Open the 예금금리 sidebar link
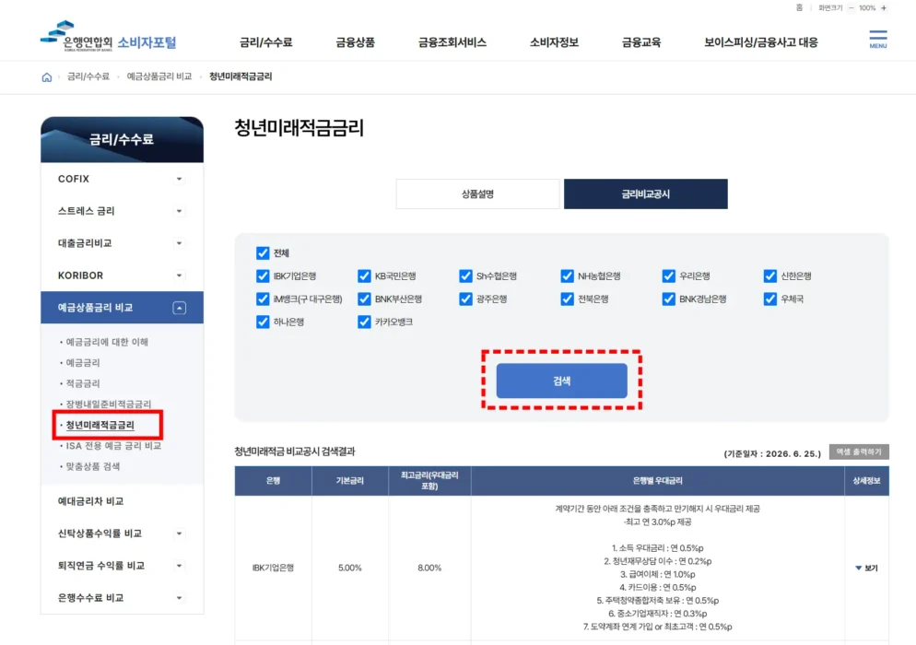This screenshot has width=916, height=645. (83, 363)
